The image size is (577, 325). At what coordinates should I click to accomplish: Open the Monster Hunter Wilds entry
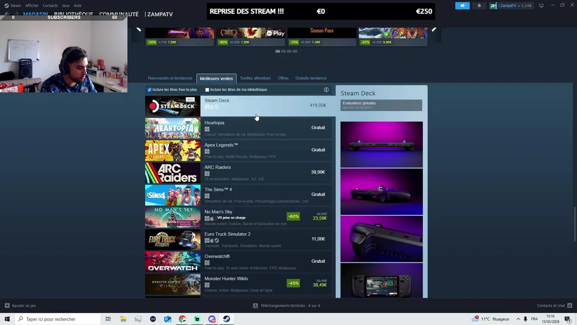[x=238, y=284]
